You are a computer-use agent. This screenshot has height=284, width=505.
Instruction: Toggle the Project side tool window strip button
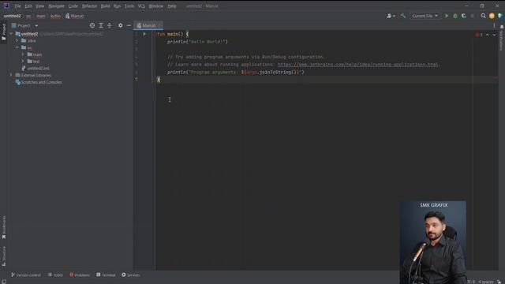(x=3, y=32)
